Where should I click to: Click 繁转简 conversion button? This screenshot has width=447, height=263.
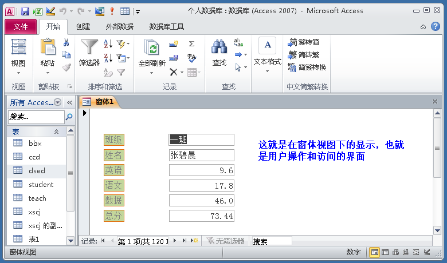(x=303, y=42)
